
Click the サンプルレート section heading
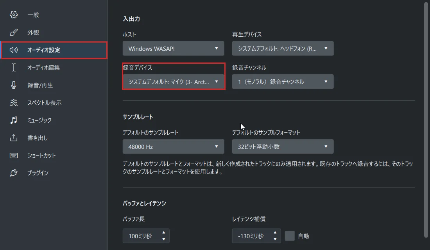[138, 117]
